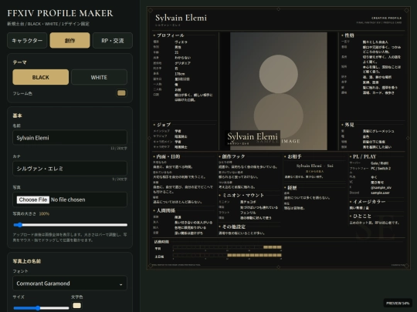
Task: Click the 名前 field containing Sylvain Elemi
Action: coord(69,137)
